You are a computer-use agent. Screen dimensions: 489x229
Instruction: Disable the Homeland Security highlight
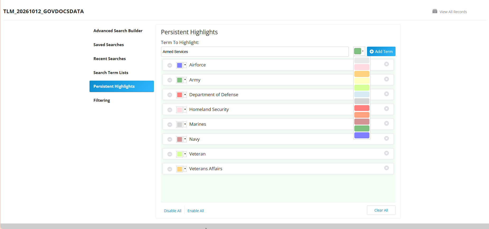point(170,110)
